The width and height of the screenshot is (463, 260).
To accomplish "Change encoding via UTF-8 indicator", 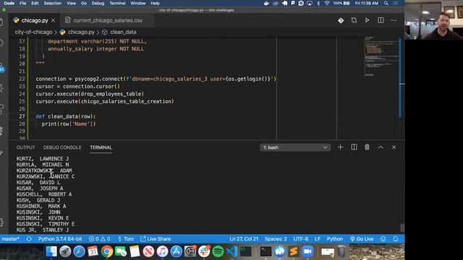I will [x=301, y=239].
